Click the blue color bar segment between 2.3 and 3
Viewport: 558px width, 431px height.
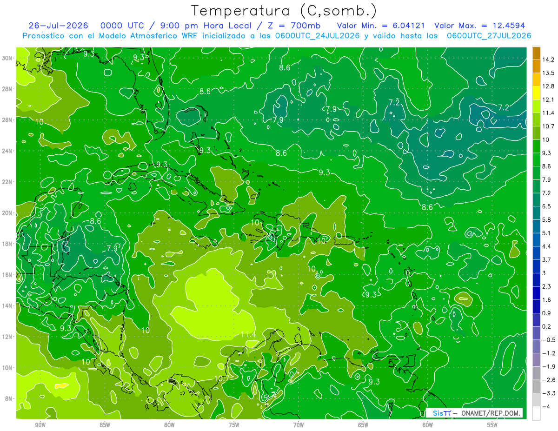click(x=536, y=279)
